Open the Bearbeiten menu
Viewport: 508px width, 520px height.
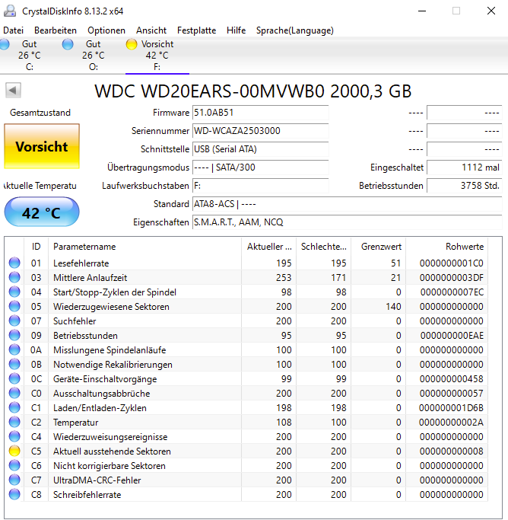56,30
